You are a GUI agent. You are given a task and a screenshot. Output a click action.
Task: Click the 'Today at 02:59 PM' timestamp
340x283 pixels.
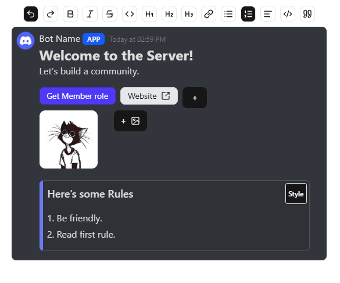click(138, 40)
